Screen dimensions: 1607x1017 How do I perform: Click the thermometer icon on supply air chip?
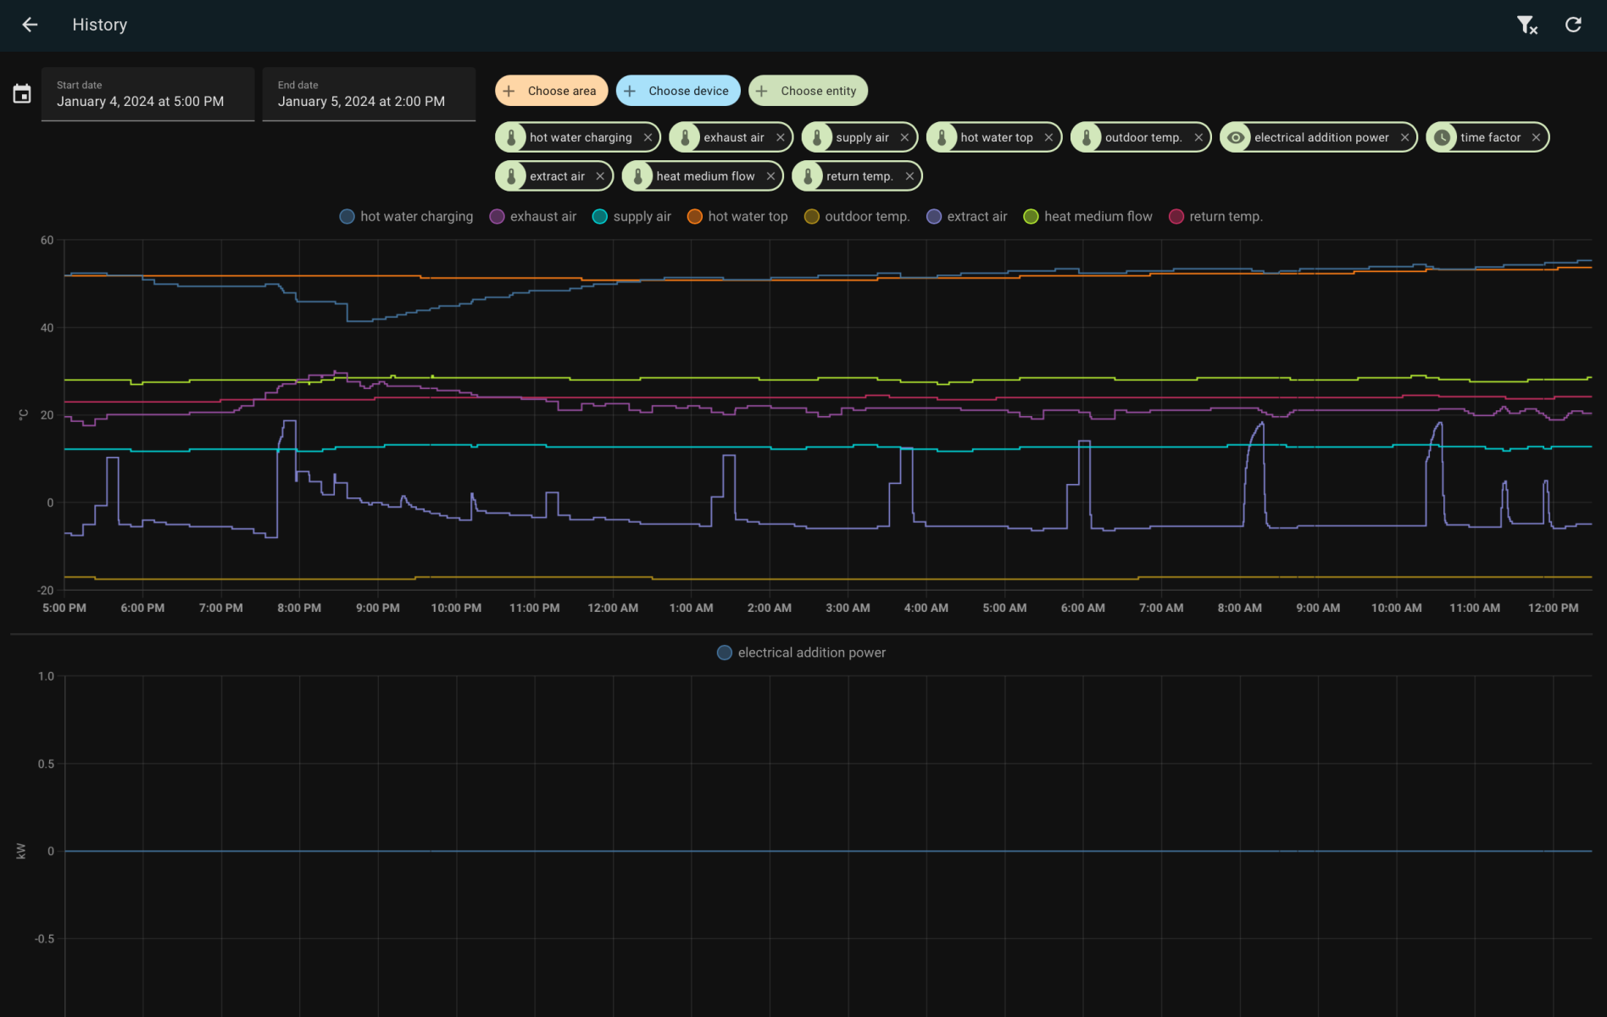tap(817, 137)
